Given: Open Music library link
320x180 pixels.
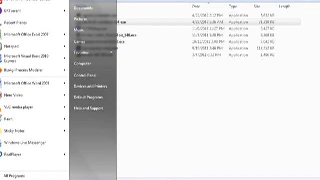Looking at the screenshot, I should click(x=79, y=30).
